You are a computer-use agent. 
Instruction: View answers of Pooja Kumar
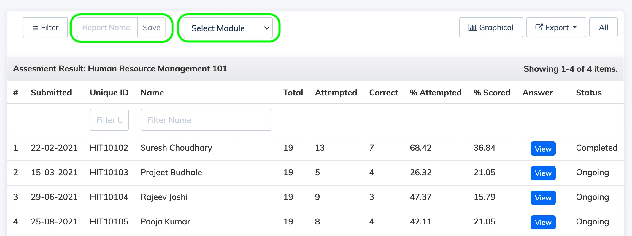point(543,222)
